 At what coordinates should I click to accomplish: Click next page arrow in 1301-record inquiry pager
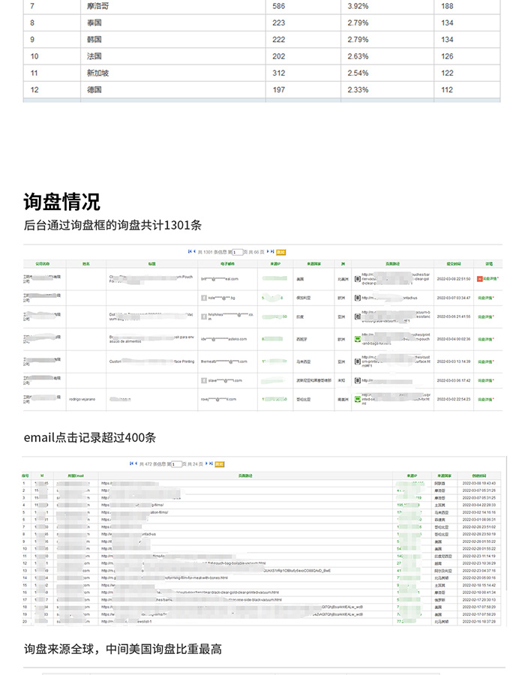[x=268, y=252]
